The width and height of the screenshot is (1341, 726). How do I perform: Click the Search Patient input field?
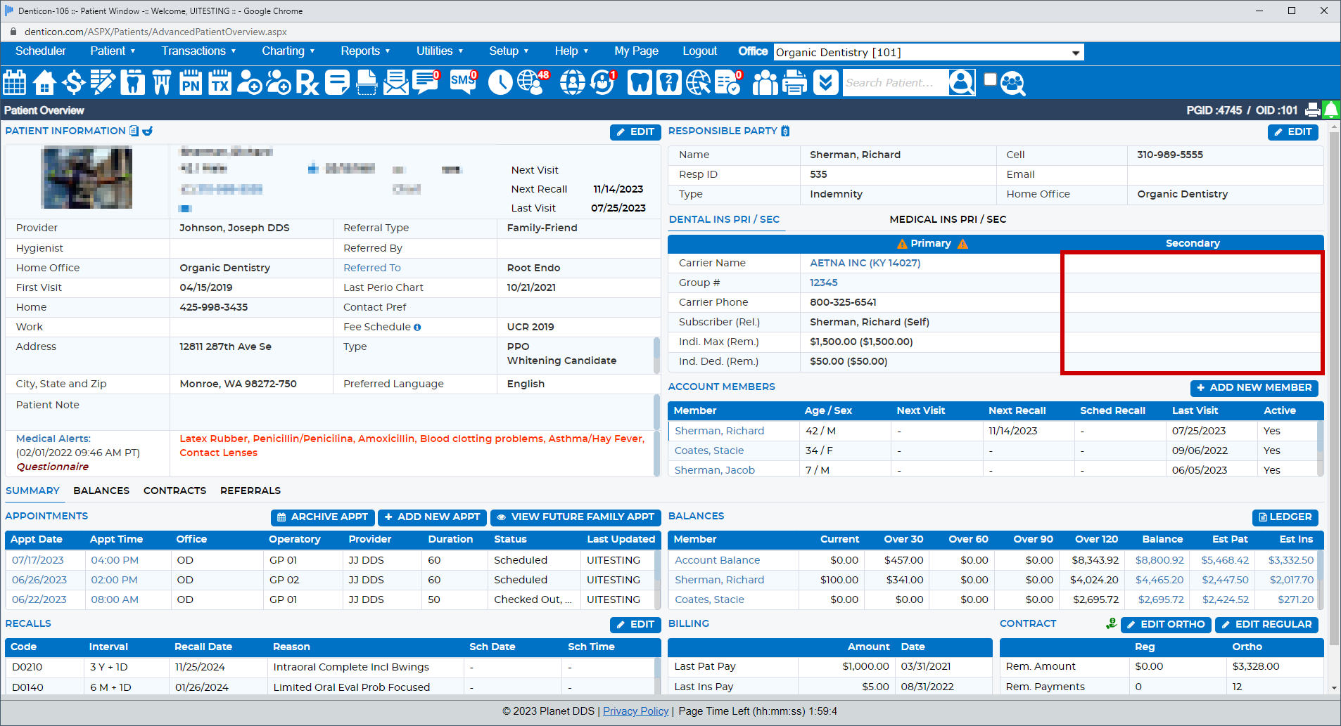click(894, 83)
